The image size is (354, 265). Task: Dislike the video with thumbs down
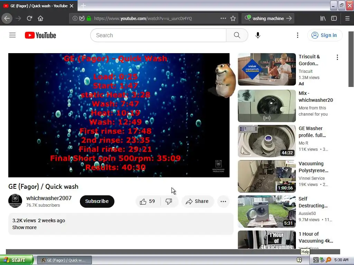169,202
